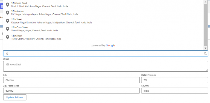
Task: Choose 12th Avenue, Ashok Nagar suggestion
Action: 103,13
